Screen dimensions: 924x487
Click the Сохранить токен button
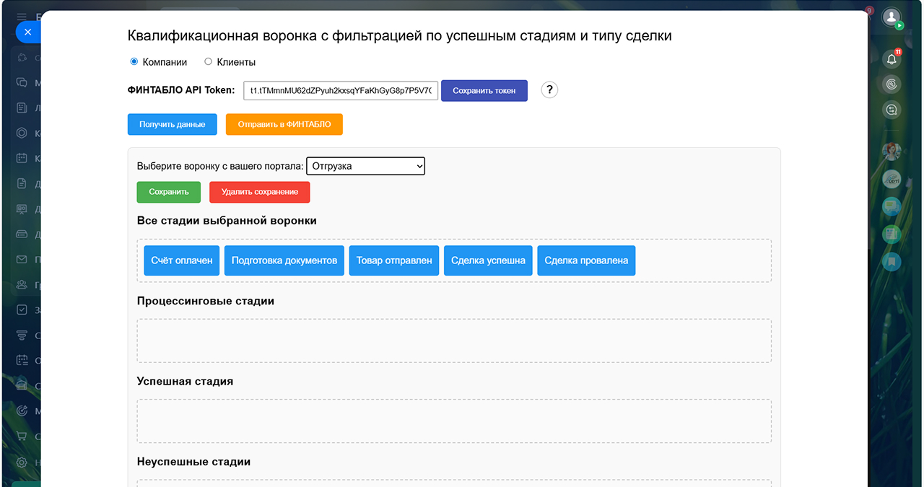[x=484, y=91]
